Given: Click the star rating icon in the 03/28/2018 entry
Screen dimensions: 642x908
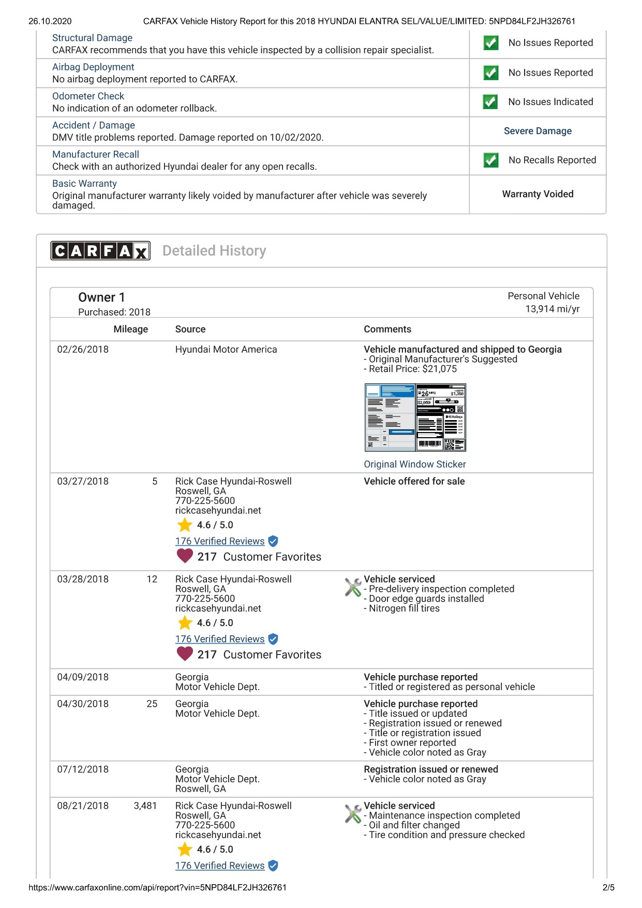Looking at the screenshot, I should (x=185, y=623).
